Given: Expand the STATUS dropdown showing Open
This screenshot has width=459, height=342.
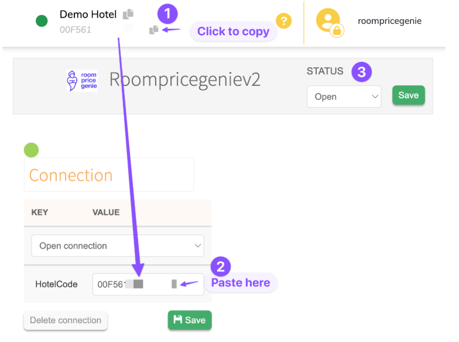Looking at the screenshot, I should (x=344, y=96).
